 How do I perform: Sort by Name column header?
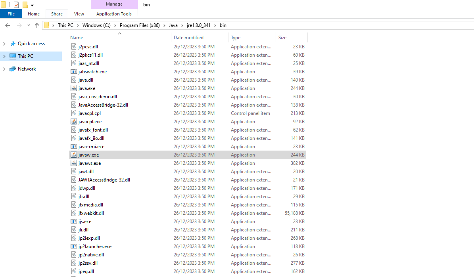point(77,38)
